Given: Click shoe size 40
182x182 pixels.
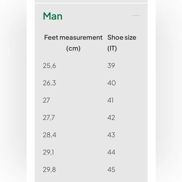Looking at the screenshot, I should (111, 83).
